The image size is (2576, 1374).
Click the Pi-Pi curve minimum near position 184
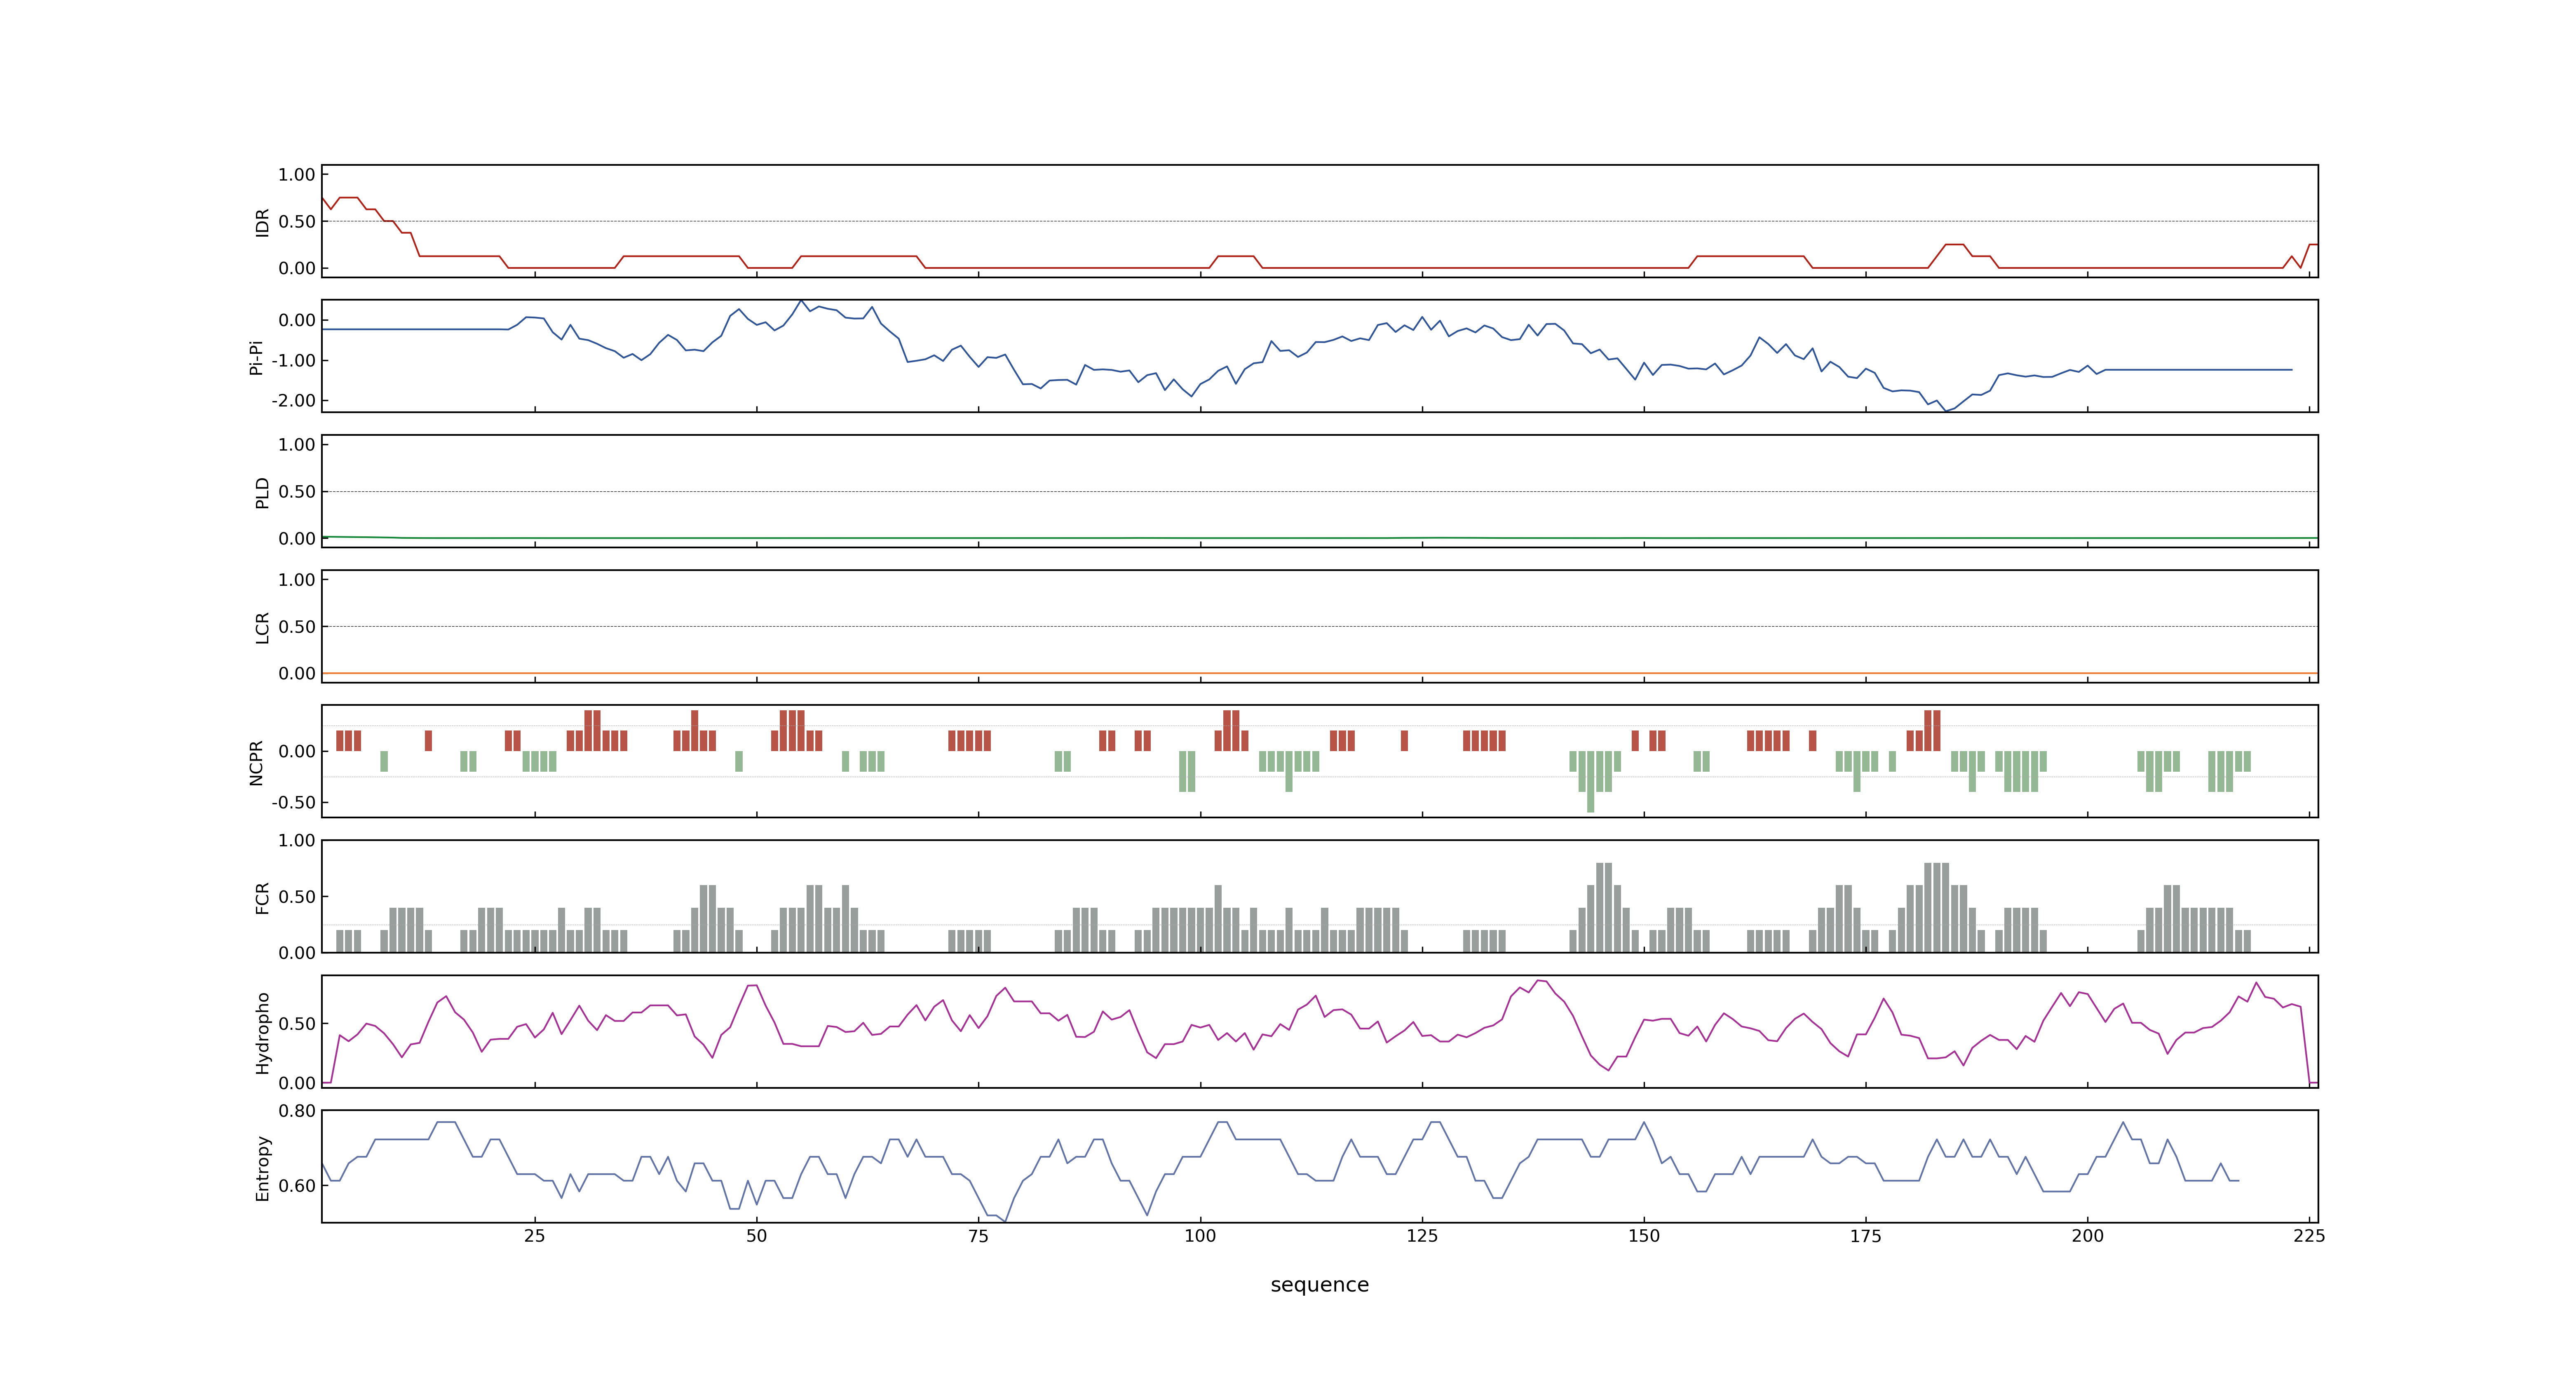[1945, 410]
